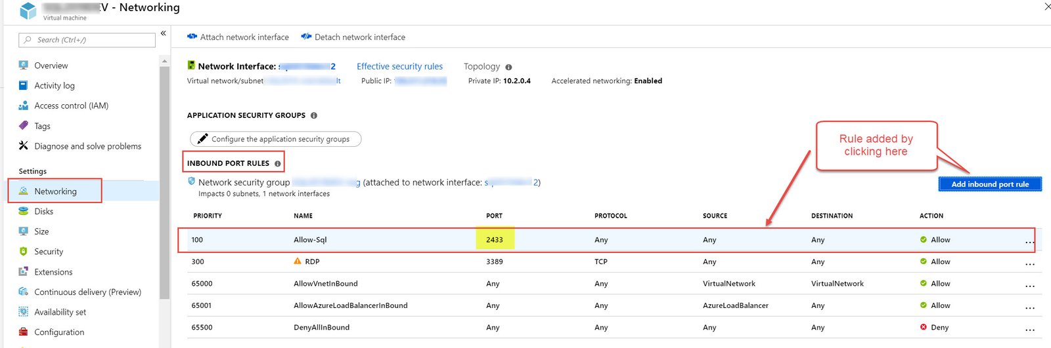Image resolution: width=1051 pixels, height=348 pixels.
Task: Click Configure the application security groups
Action: pyautogui.click(x=275, y=139)
